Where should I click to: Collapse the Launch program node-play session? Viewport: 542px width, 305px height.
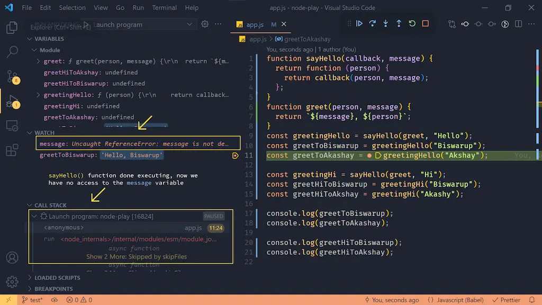[34, 216]
